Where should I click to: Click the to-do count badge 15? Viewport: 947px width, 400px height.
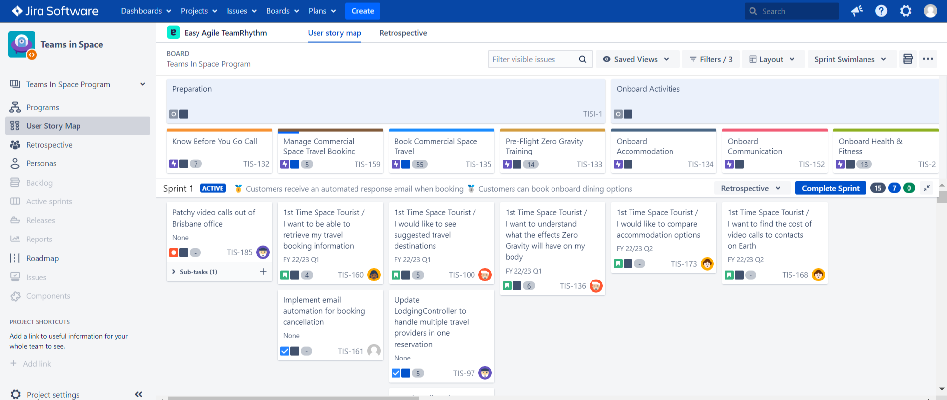coord(878,188)
